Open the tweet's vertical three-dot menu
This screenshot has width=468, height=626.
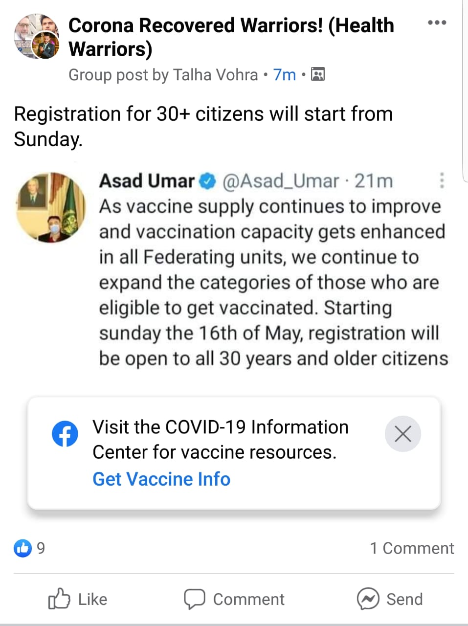442,180
